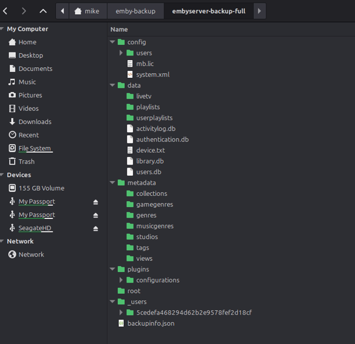Collapse the Network sidebar section header
The height and width of the screenshot is (344, 355).
tap(2, 241)
